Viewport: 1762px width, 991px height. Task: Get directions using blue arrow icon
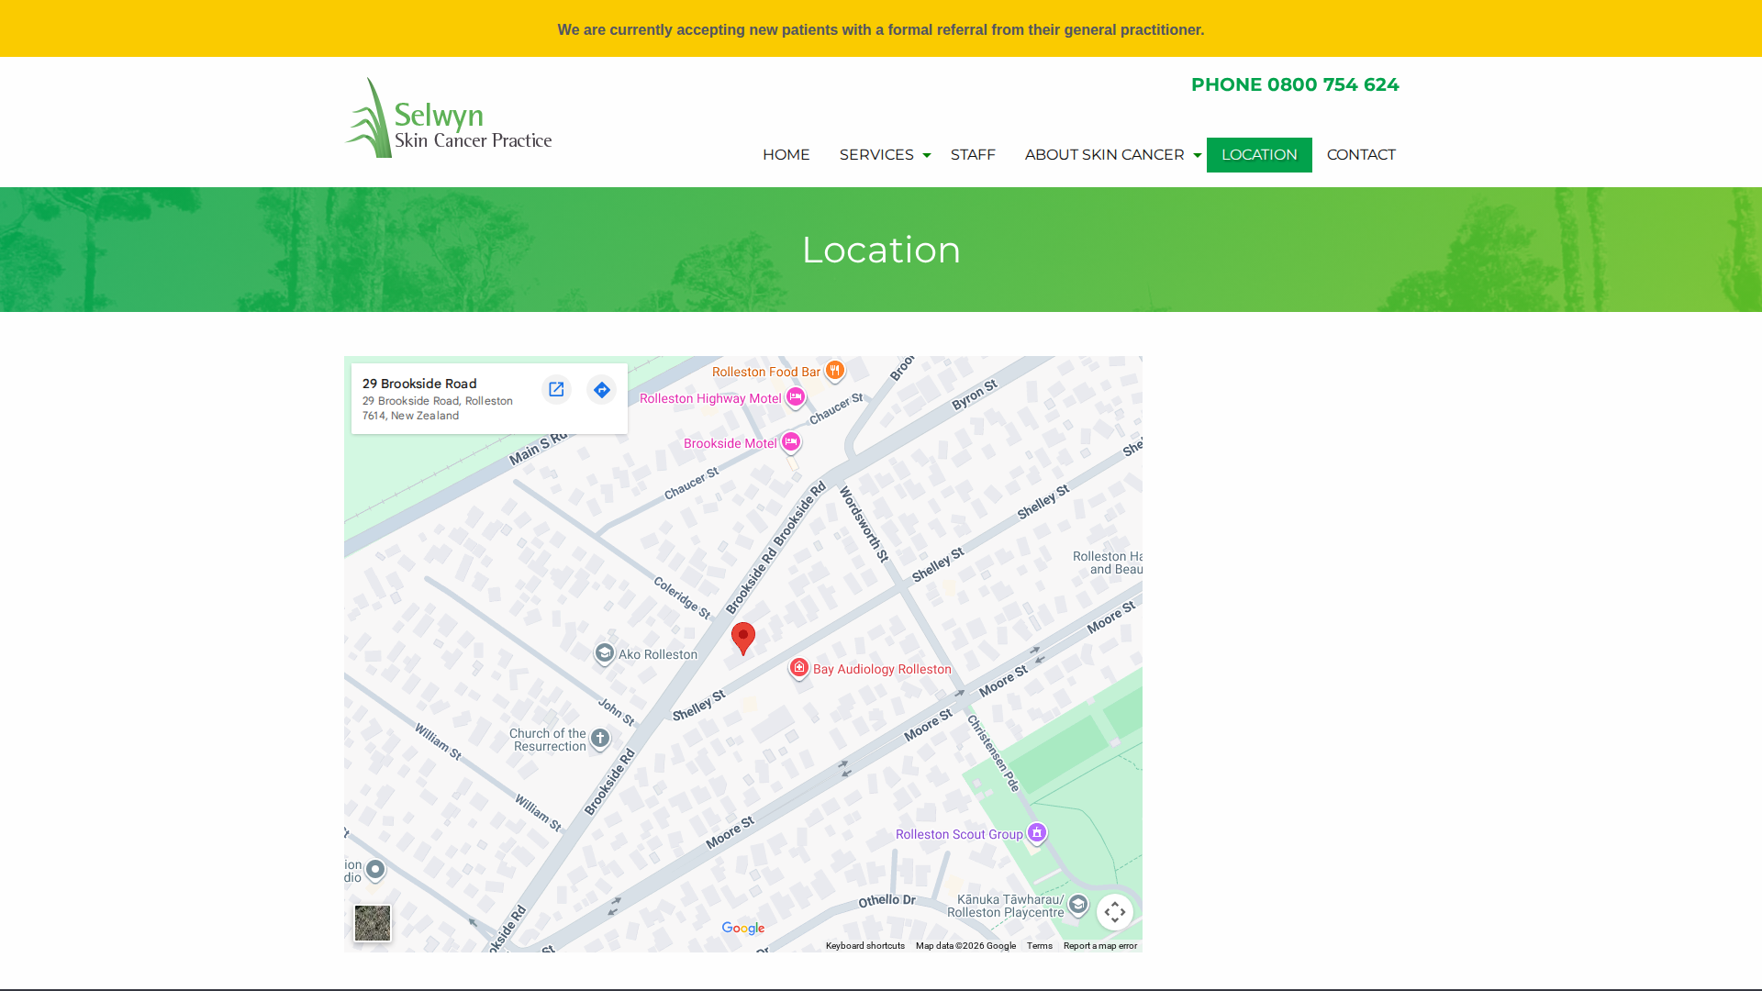click(601, 390)
